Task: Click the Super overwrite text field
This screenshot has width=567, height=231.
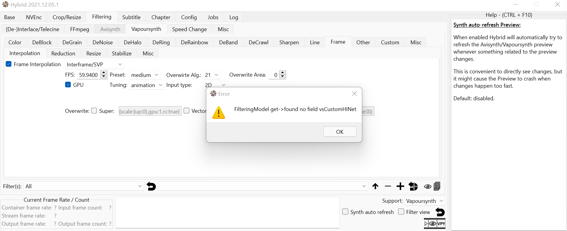Action: (x=150, y=111)
